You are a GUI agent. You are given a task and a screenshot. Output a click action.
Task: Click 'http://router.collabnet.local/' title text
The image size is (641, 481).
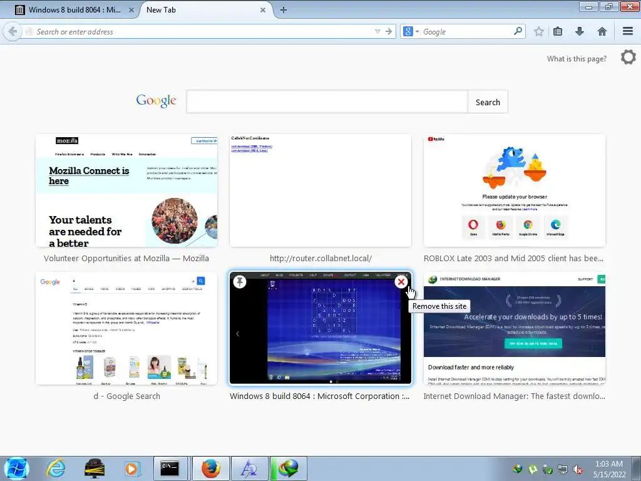pyautogui.click(x=320, y=258)
